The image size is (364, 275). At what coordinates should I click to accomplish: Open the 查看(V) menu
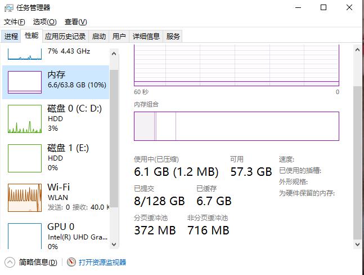click(x=75, y=22)
